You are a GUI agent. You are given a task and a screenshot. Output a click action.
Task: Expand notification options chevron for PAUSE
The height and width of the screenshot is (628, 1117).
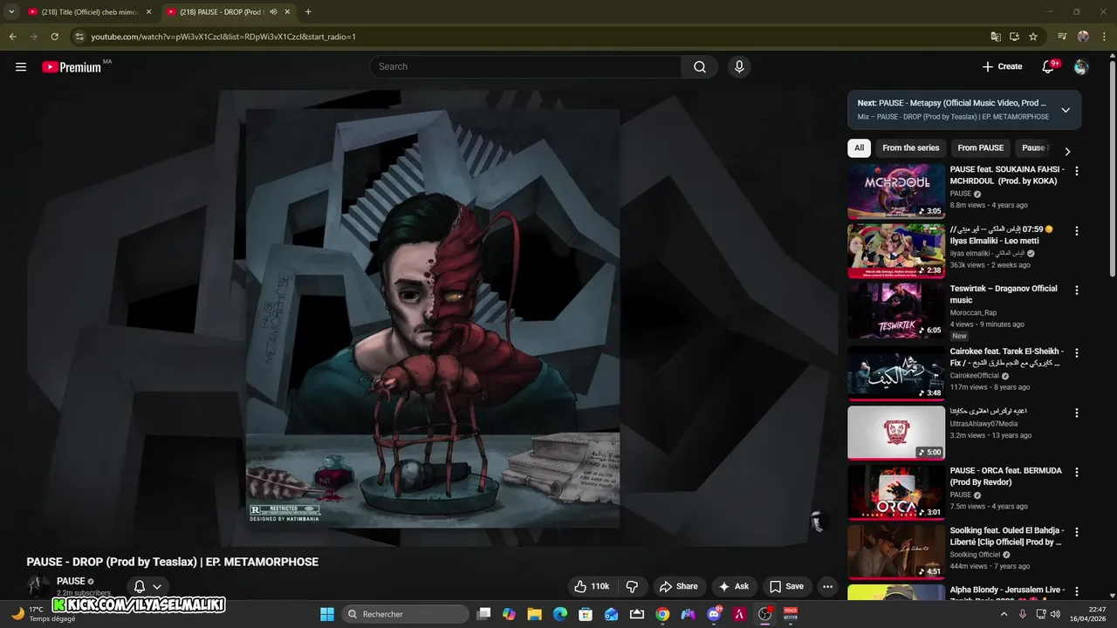pyautogui.click(x=157, y=586)
